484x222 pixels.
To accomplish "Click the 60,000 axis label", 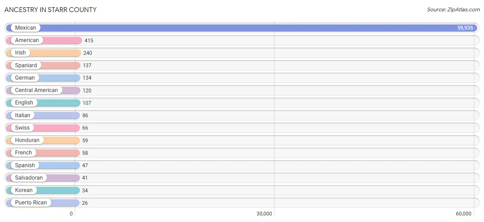I will [464, 214].
